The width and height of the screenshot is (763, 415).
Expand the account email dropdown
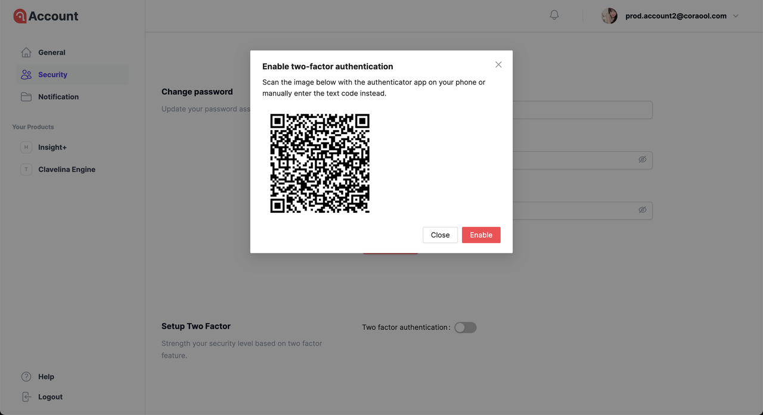(x=736, y=16)
